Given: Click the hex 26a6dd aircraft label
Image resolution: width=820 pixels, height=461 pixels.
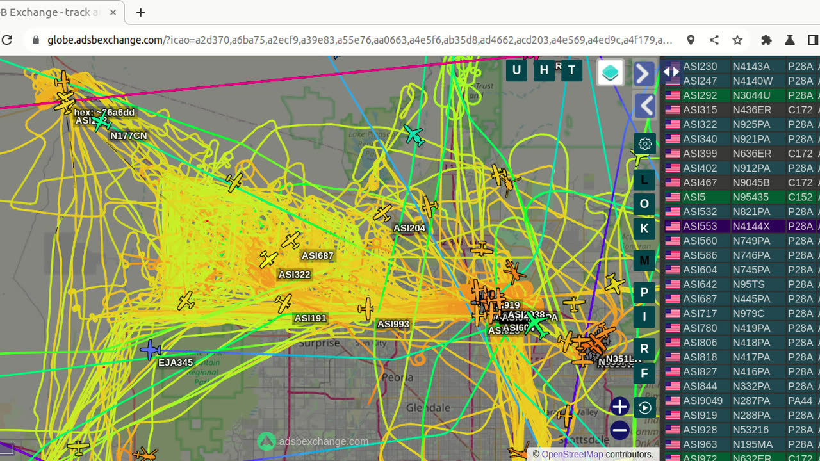Looking at the screenshot, I should tap(104, 113).
